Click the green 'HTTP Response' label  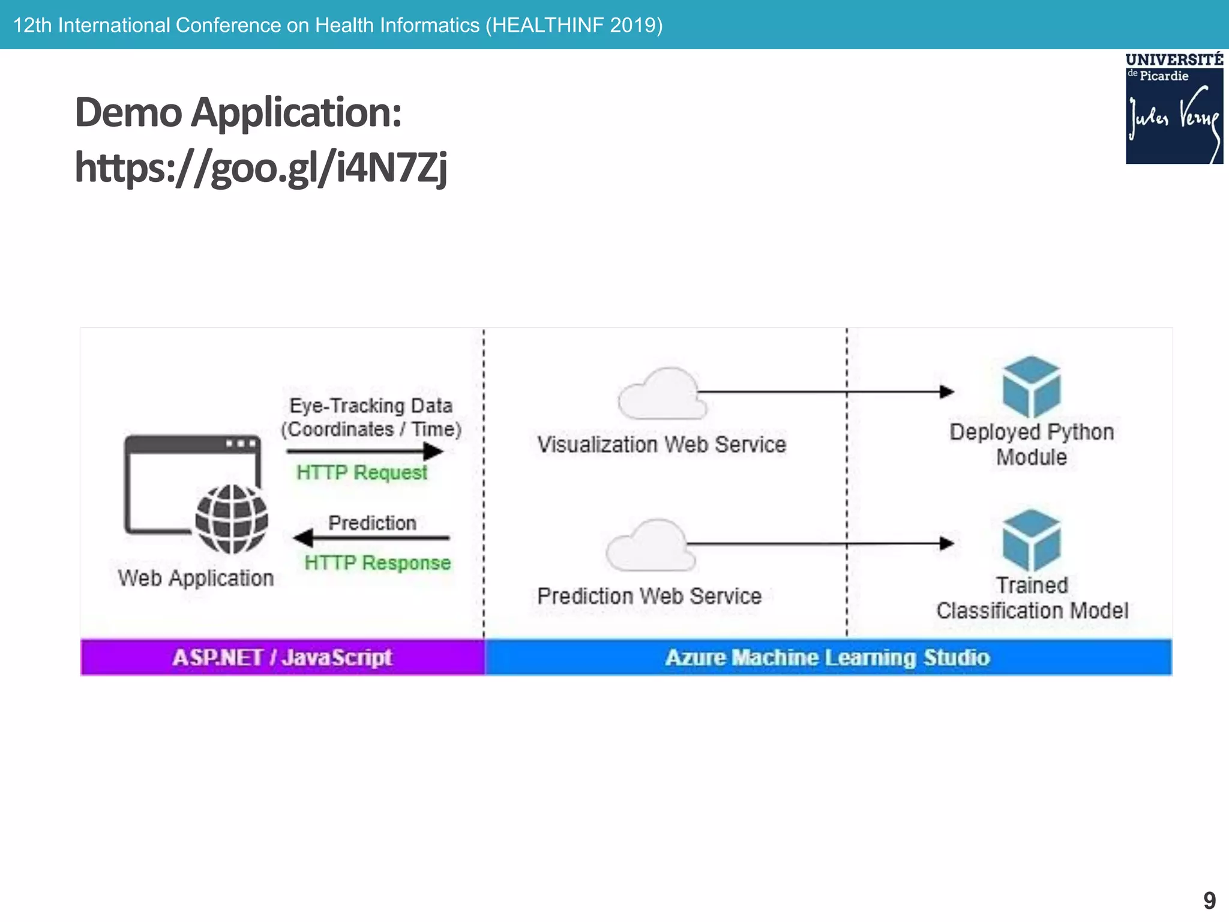coord(377,563)
